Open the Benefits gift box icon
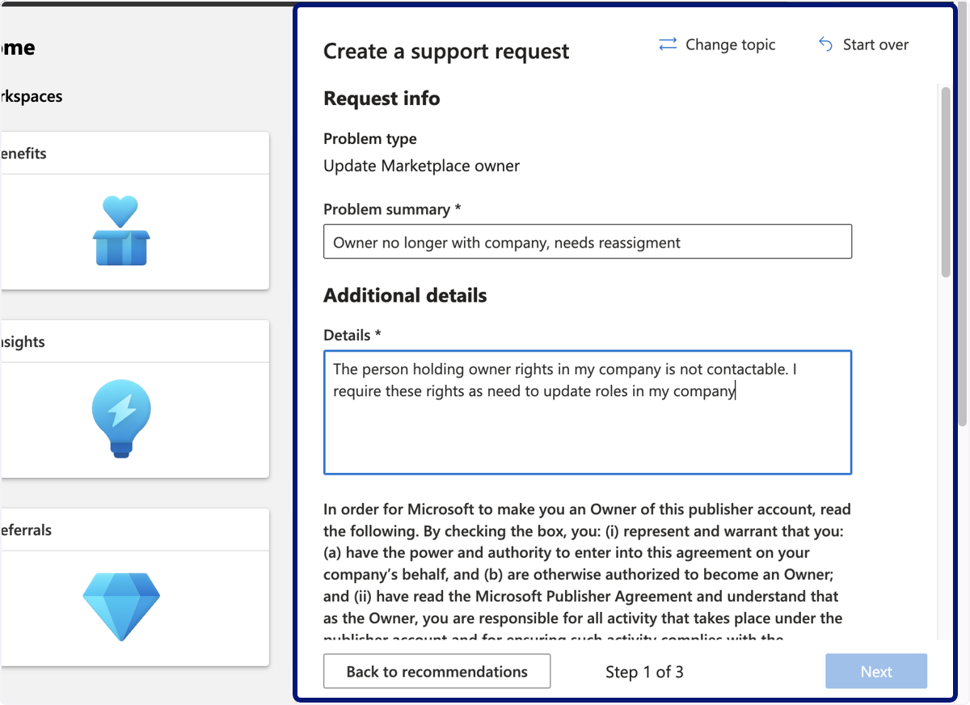This screenshot has width=970, height=705. point(121,231)
